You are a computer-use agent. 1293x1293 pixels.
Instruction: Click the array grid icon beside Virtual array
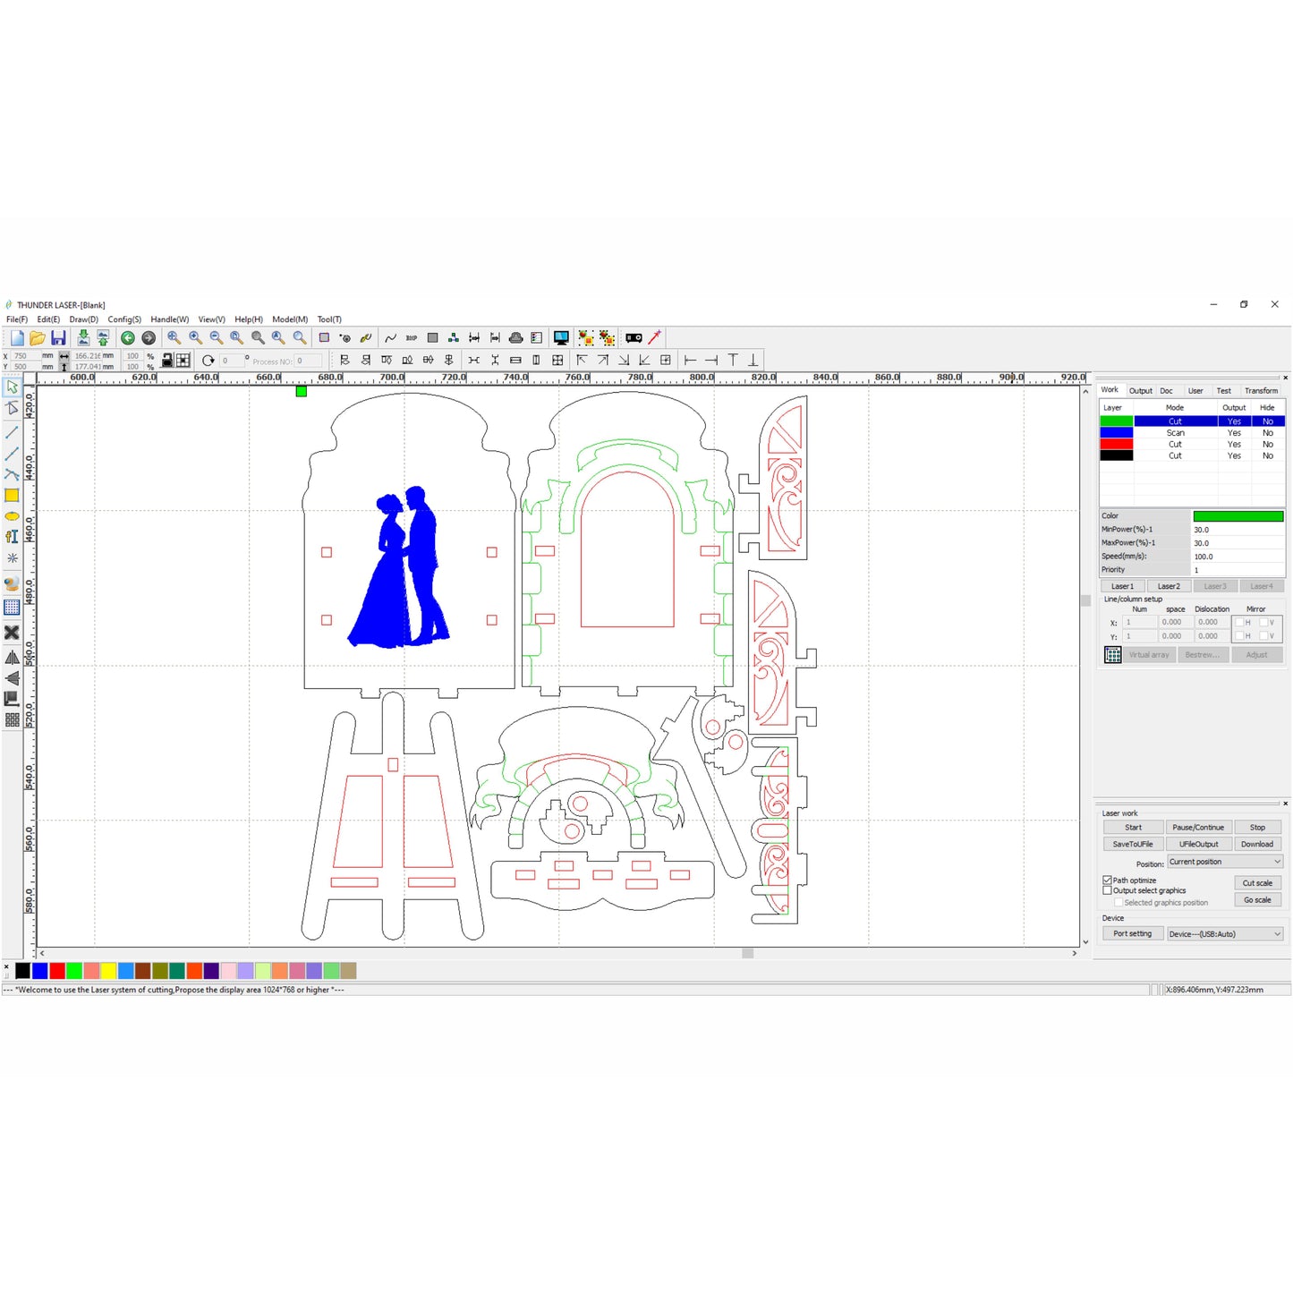(x=1112, y=655)
